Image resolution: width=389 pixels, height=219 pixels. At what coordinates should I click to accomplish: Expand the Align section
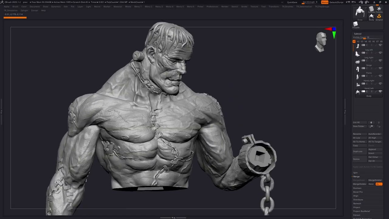pos(356,196)
